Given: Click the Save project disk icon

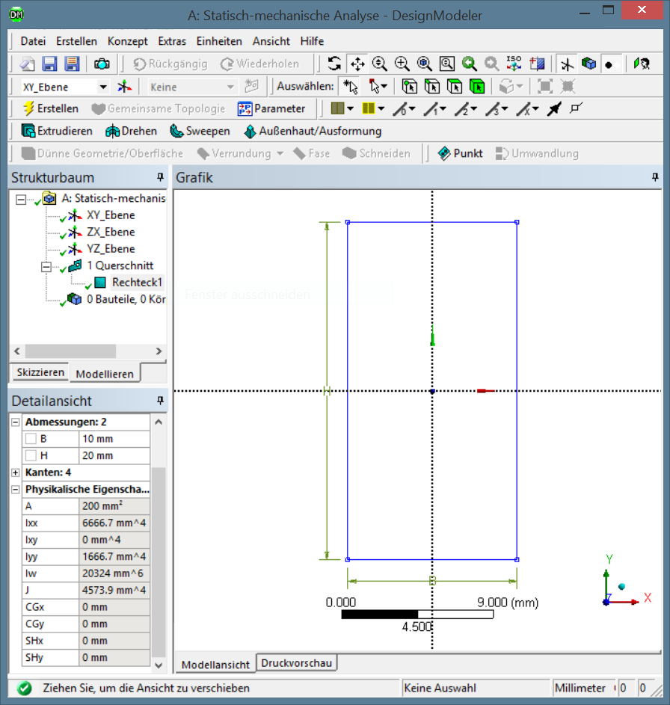Looking at the screenshot, I should tap(49, 64).
